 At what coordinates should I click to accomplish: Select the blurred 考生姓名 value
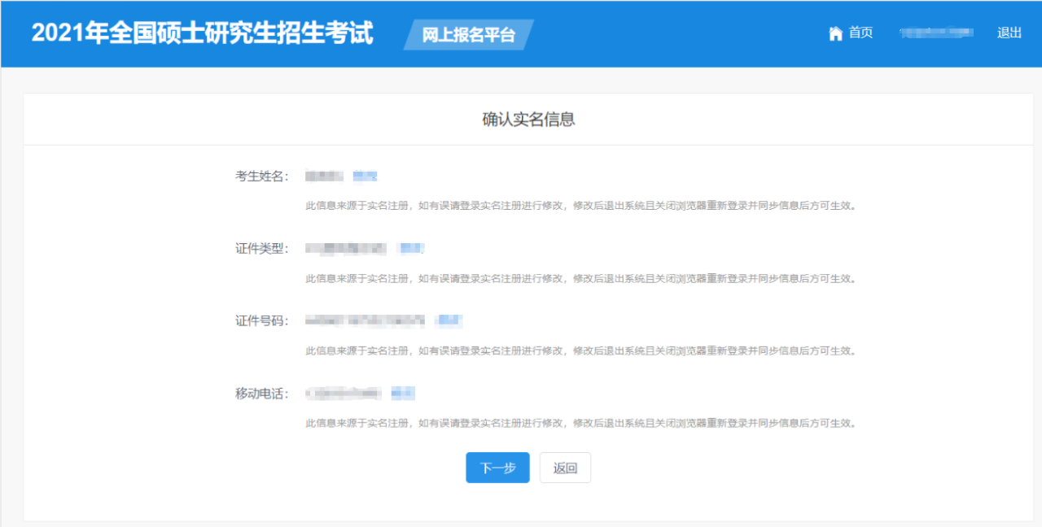click(324, 176)
